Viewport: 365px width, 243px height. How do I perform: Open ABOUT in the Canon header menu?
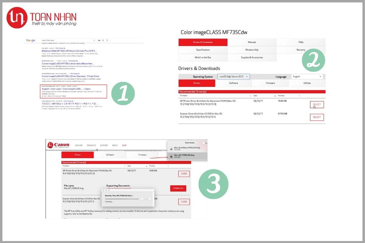[115, 145]
